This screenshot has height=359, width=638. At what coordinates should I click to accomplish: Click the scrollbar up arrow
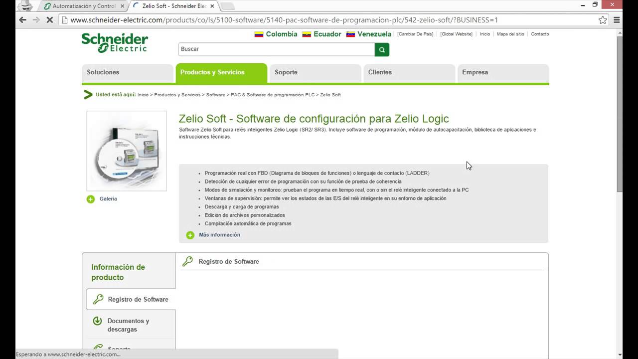620,32
